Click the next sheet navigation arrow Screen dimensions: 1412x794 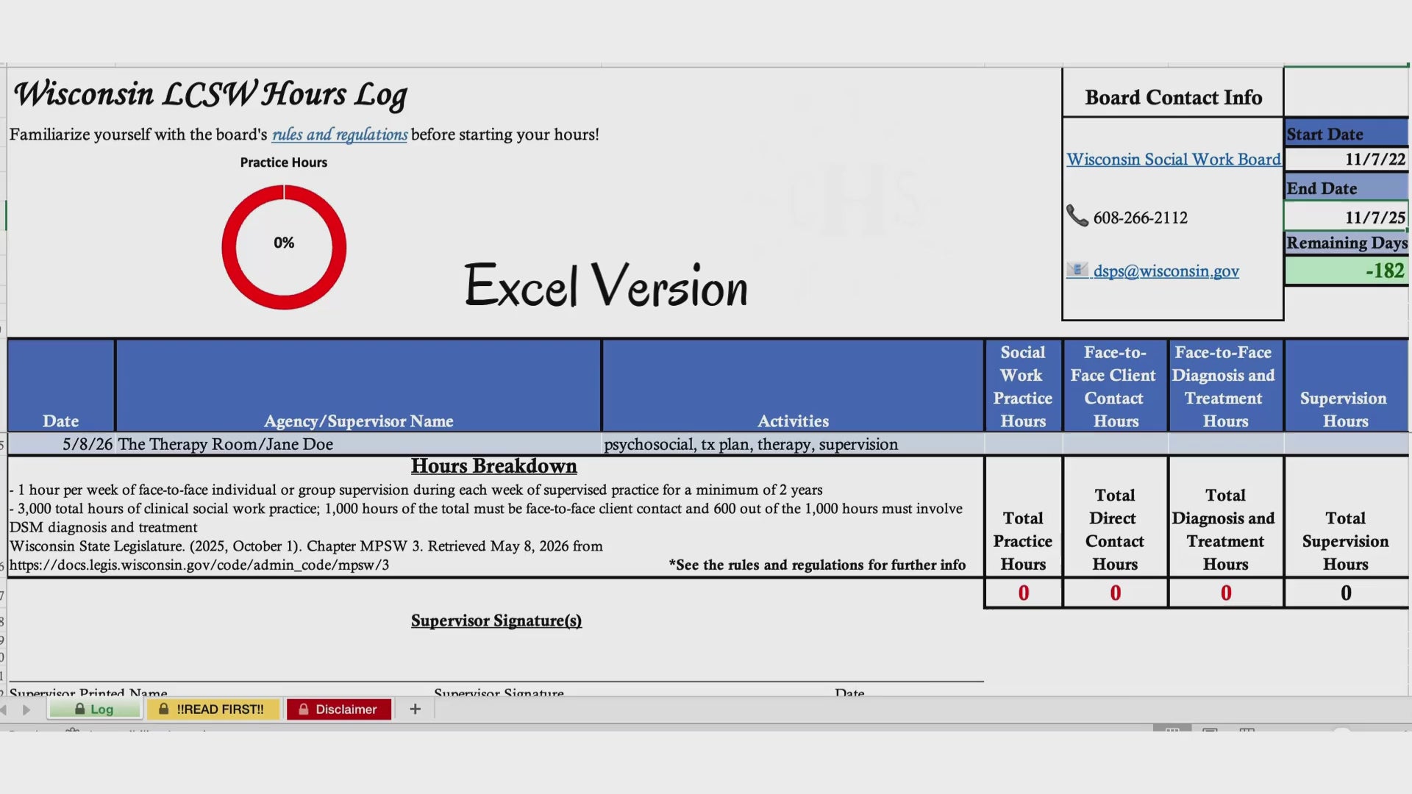coord(26,709)
